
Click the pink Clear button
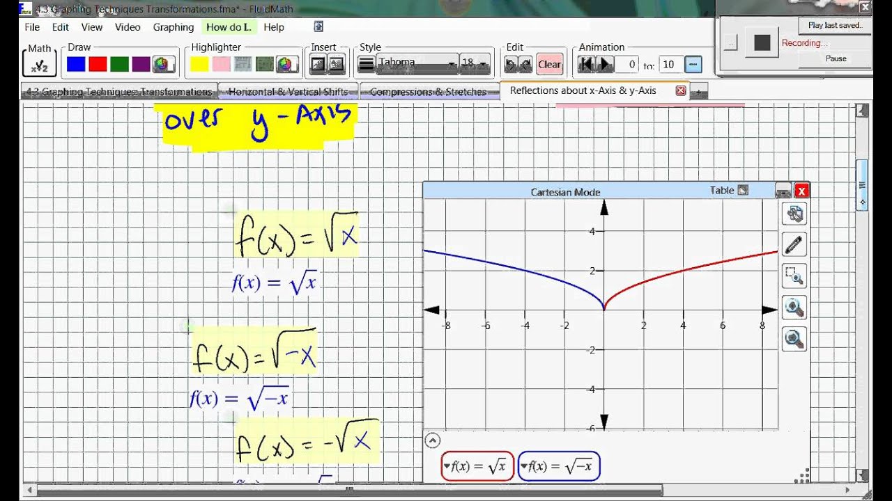549,65
